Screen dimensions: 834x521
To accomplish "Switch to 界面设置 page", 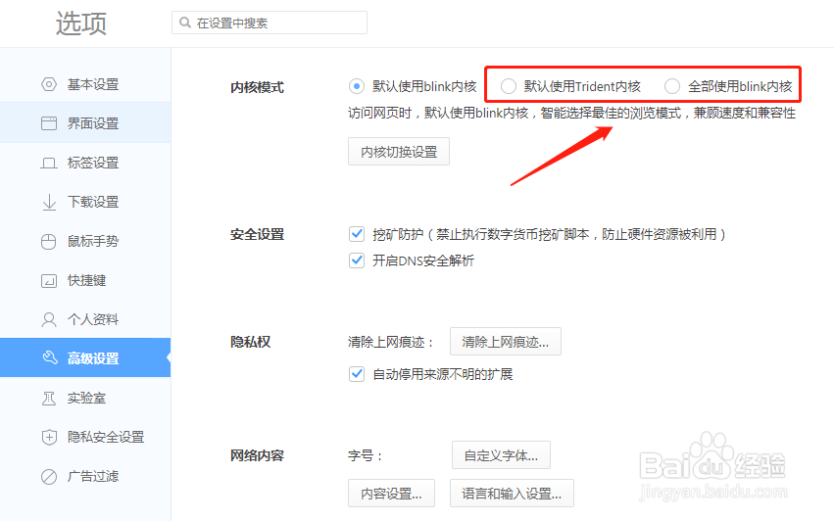I will (x=85, y=123).
